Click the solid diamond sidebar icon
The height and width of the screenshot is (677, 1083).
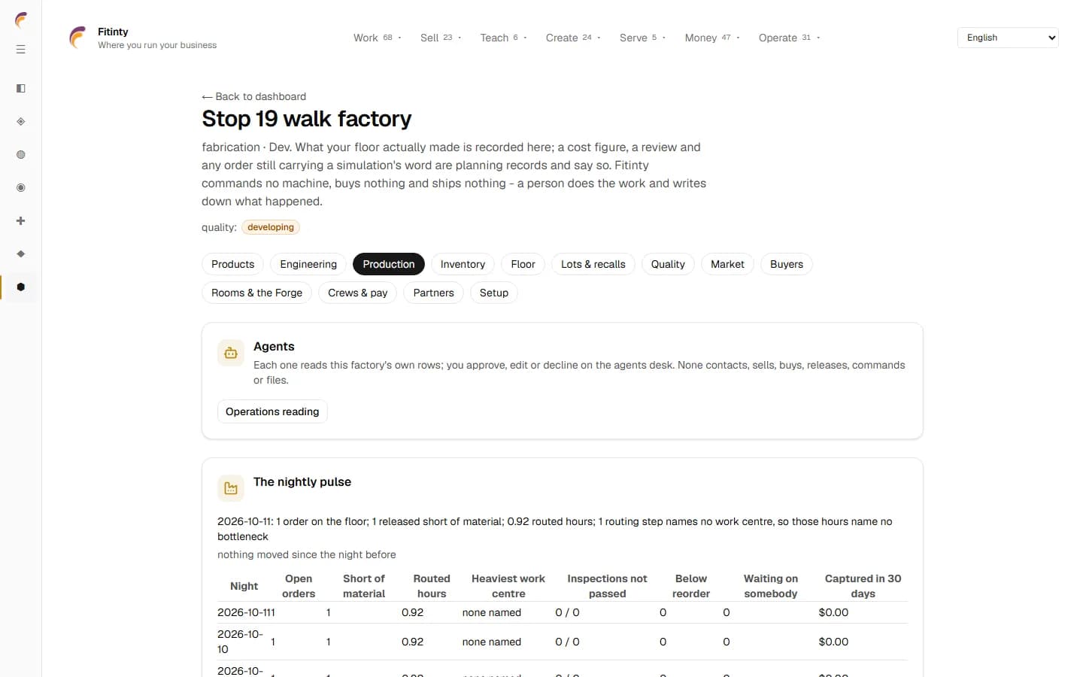click(21, 254)
